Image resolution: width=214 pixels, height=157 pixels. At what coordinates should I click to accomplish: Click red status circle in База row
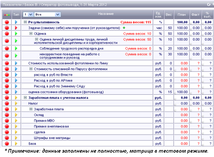point(7,144)
